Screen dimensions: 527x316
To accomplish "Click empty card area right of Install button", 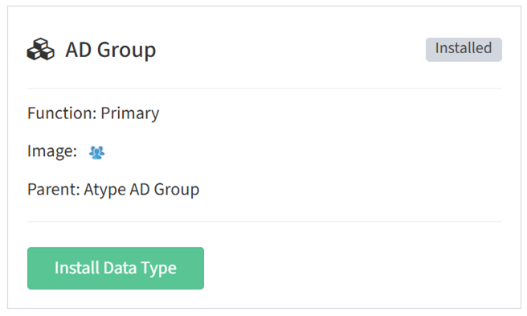I will click(353, 269).
